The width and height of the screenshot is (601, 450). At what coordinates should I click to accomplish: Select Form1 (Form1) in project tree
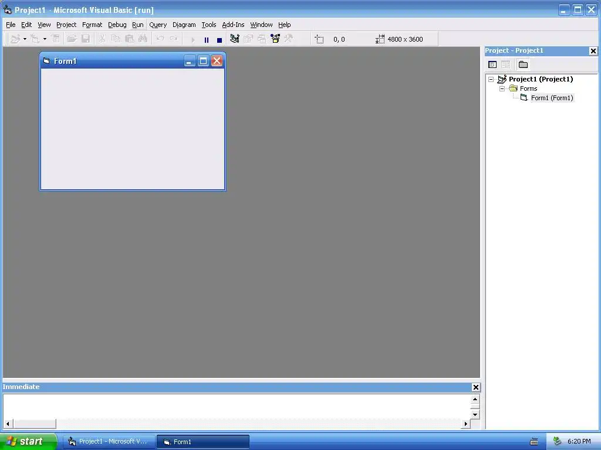point(552,98)
